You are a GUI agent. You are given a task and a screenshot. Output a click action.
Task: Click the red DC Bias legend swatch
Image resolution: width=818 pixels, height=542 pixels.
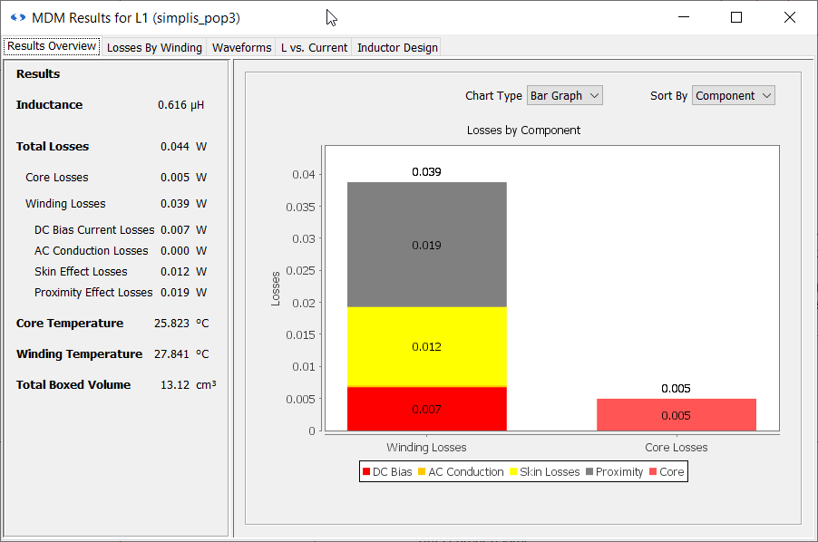pyautogui.click(x=366, y=472)
